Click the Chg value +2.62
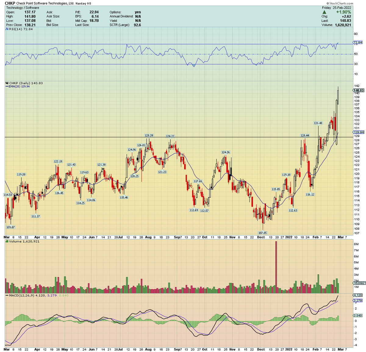Image resolution: width=366 pixels, height=352 pixels. [x=346, y=16]
